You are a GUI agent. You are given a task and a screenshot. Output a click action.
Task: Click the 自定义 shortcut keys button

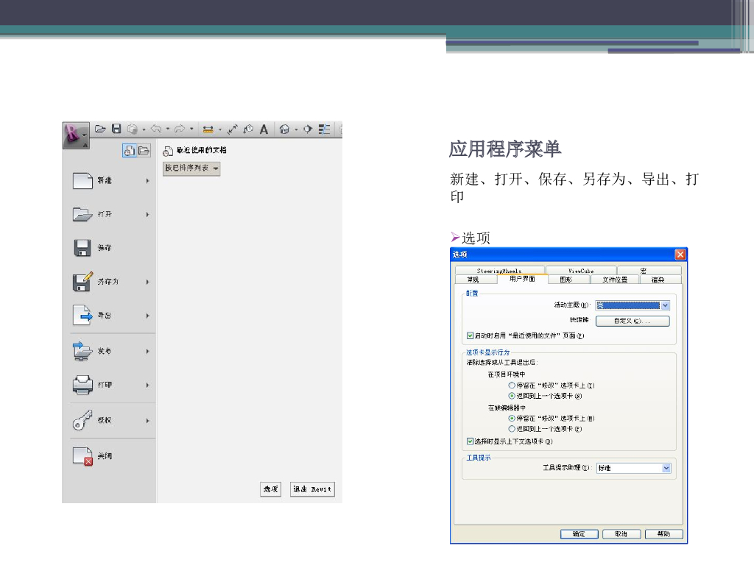click(632, 321)
